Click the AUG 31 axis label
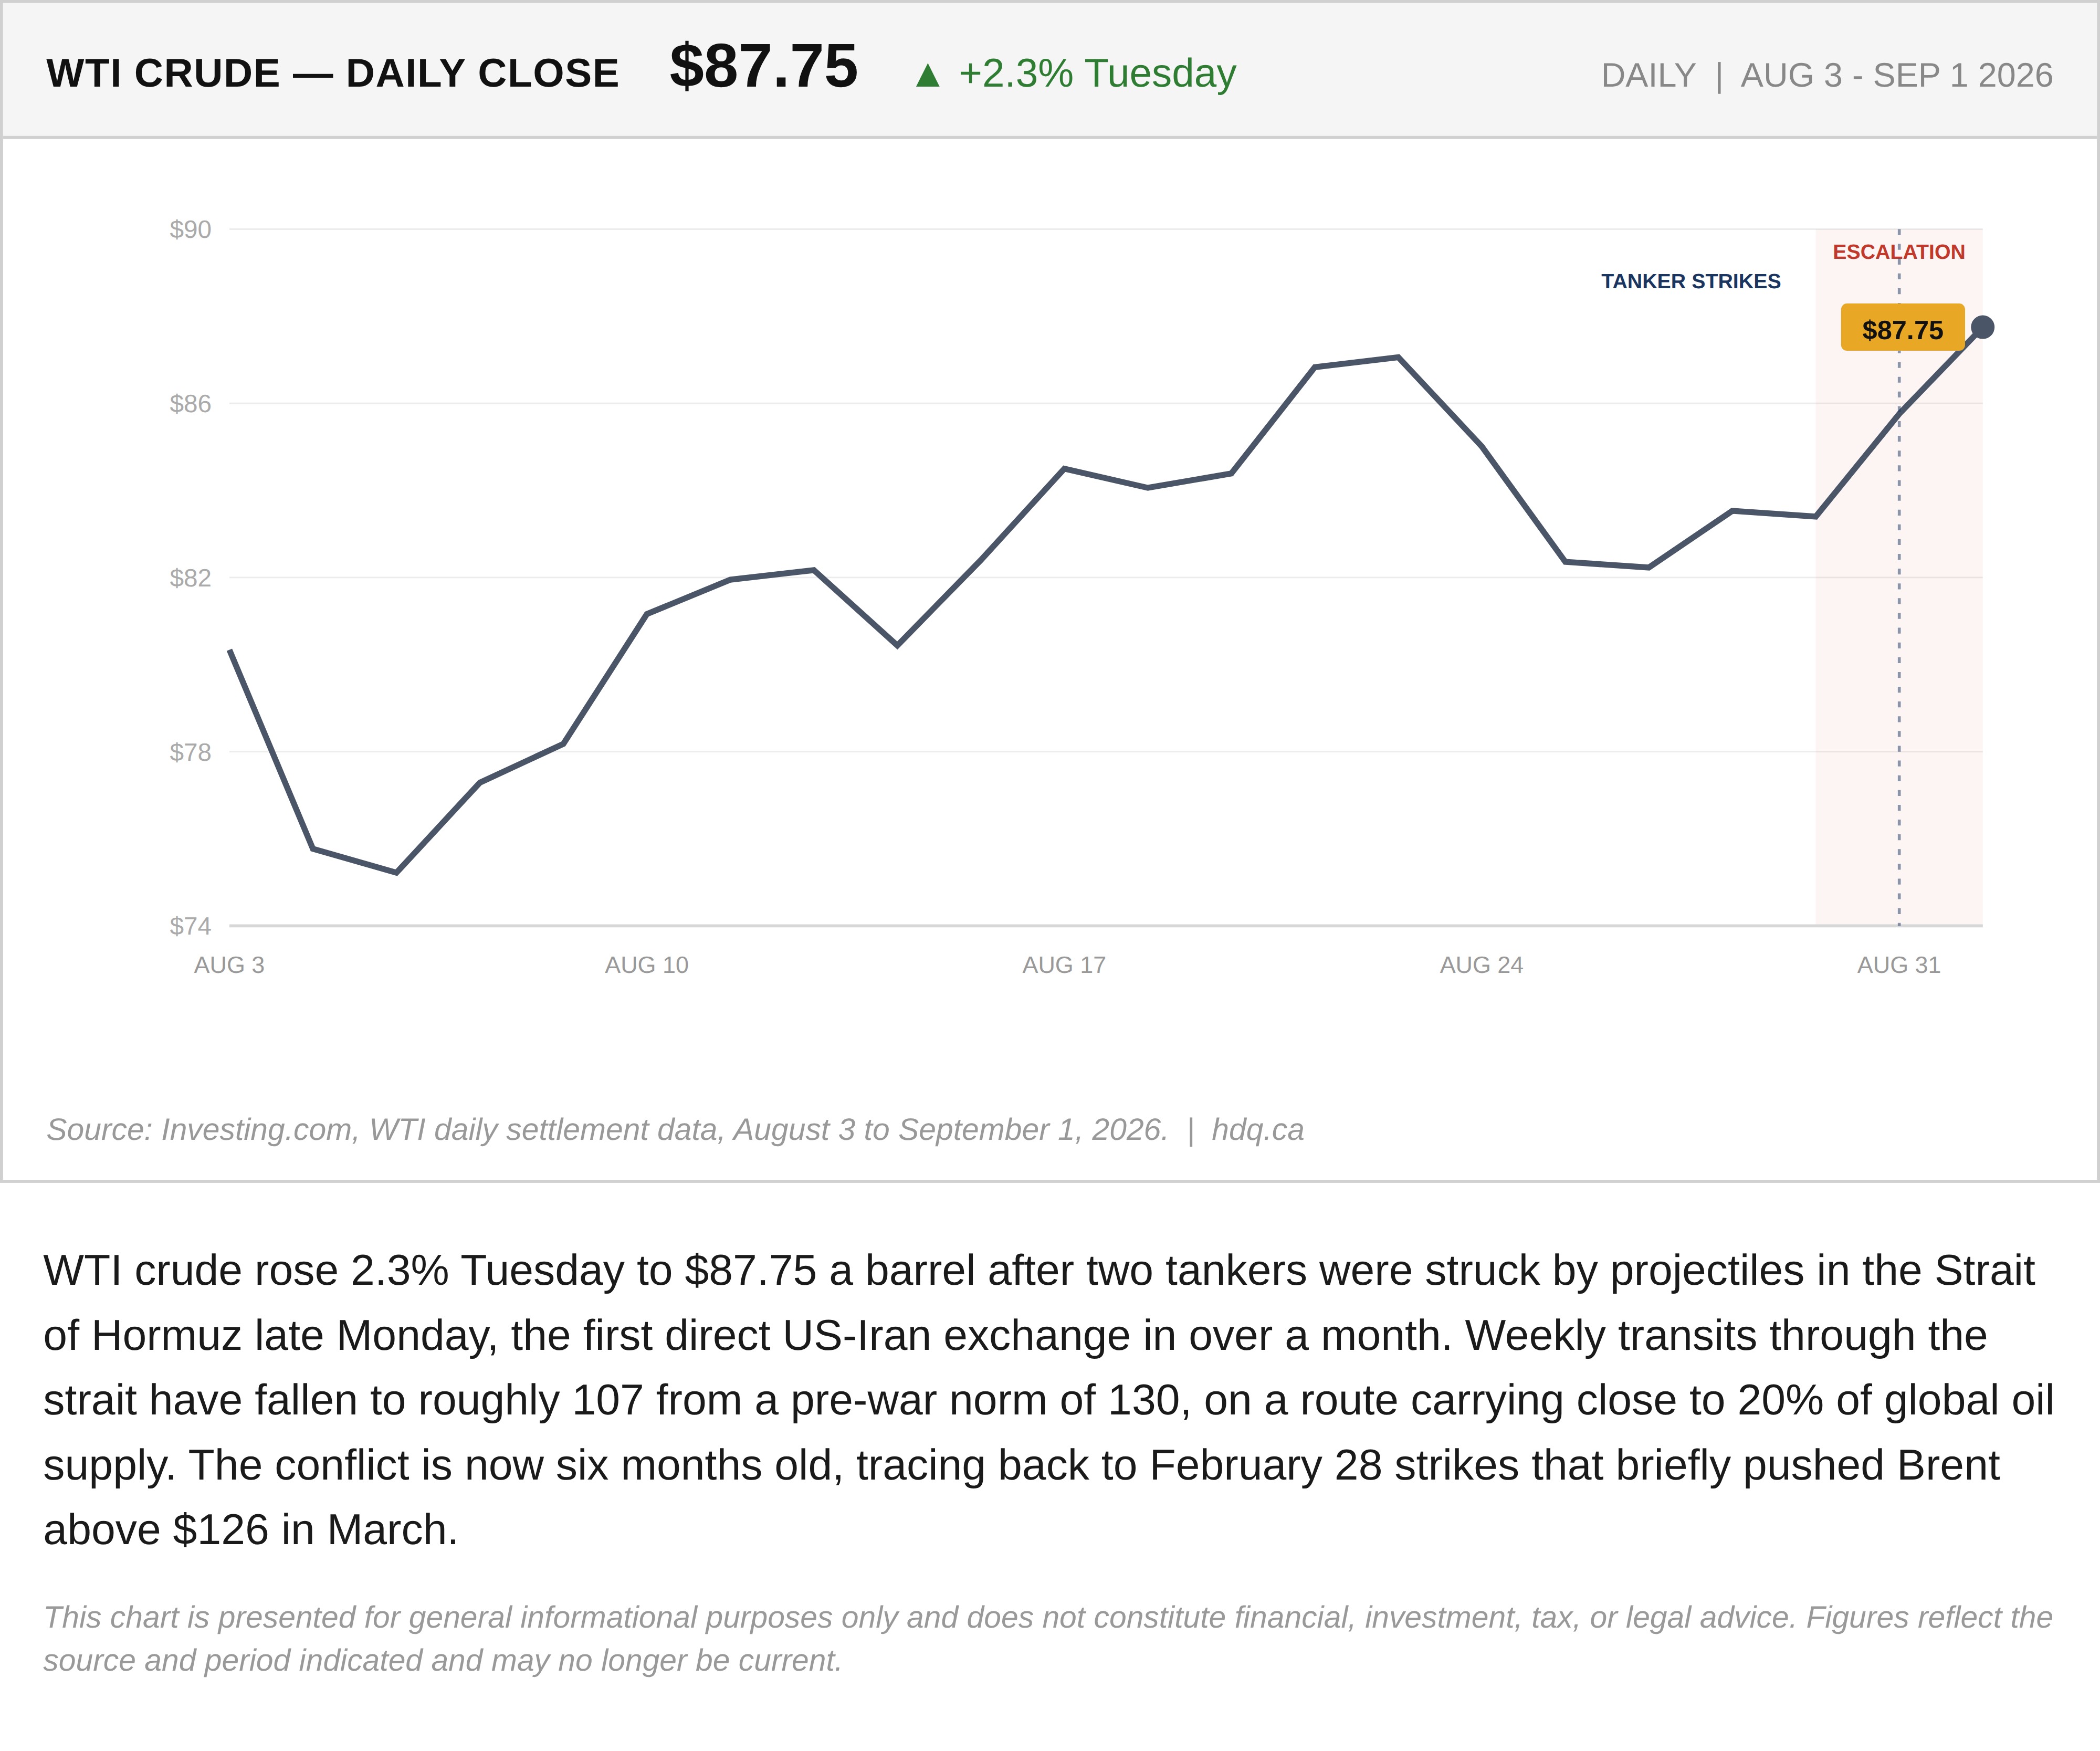Screen dimensions: 2100x1751 point(1898,965)
